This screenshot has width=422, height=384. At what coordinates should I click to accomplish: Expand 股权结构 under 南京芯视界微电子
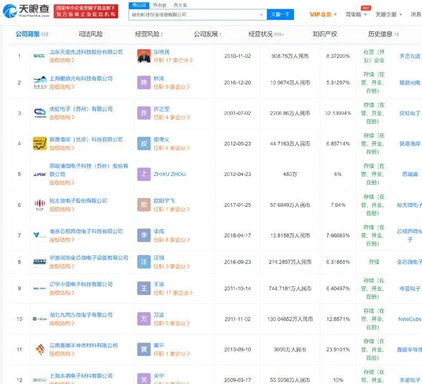point(62,240)
